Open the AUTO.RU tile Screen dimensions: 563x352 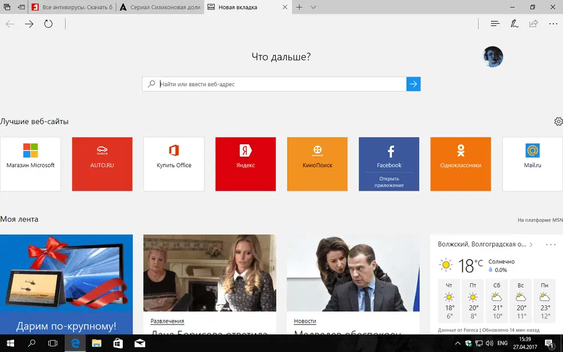pyautogui.click(x=102, y=164)
